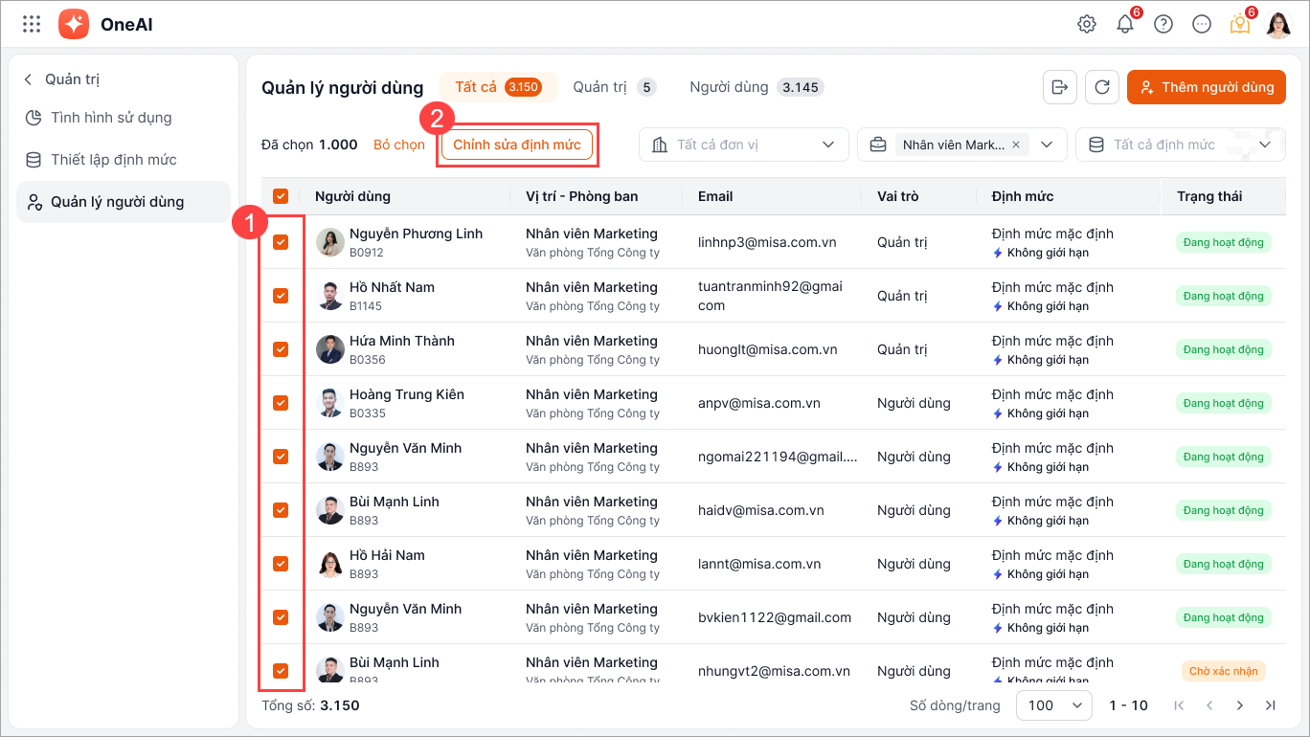
Task: Click the orange badge reward icon
Action: click(x=1240, y=24)
